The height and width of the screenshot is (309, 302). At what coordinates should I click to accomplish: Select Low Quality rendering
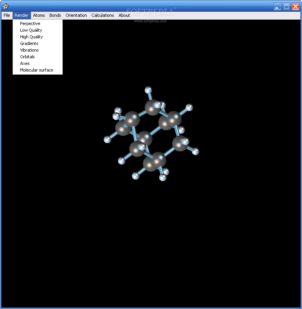click(x=38, y=30)
